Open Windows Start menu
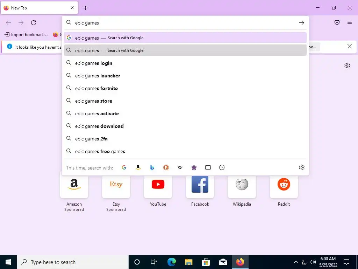The height and width of the screenshot is (269, 358). pyautogui.click(x=8, y=262)
